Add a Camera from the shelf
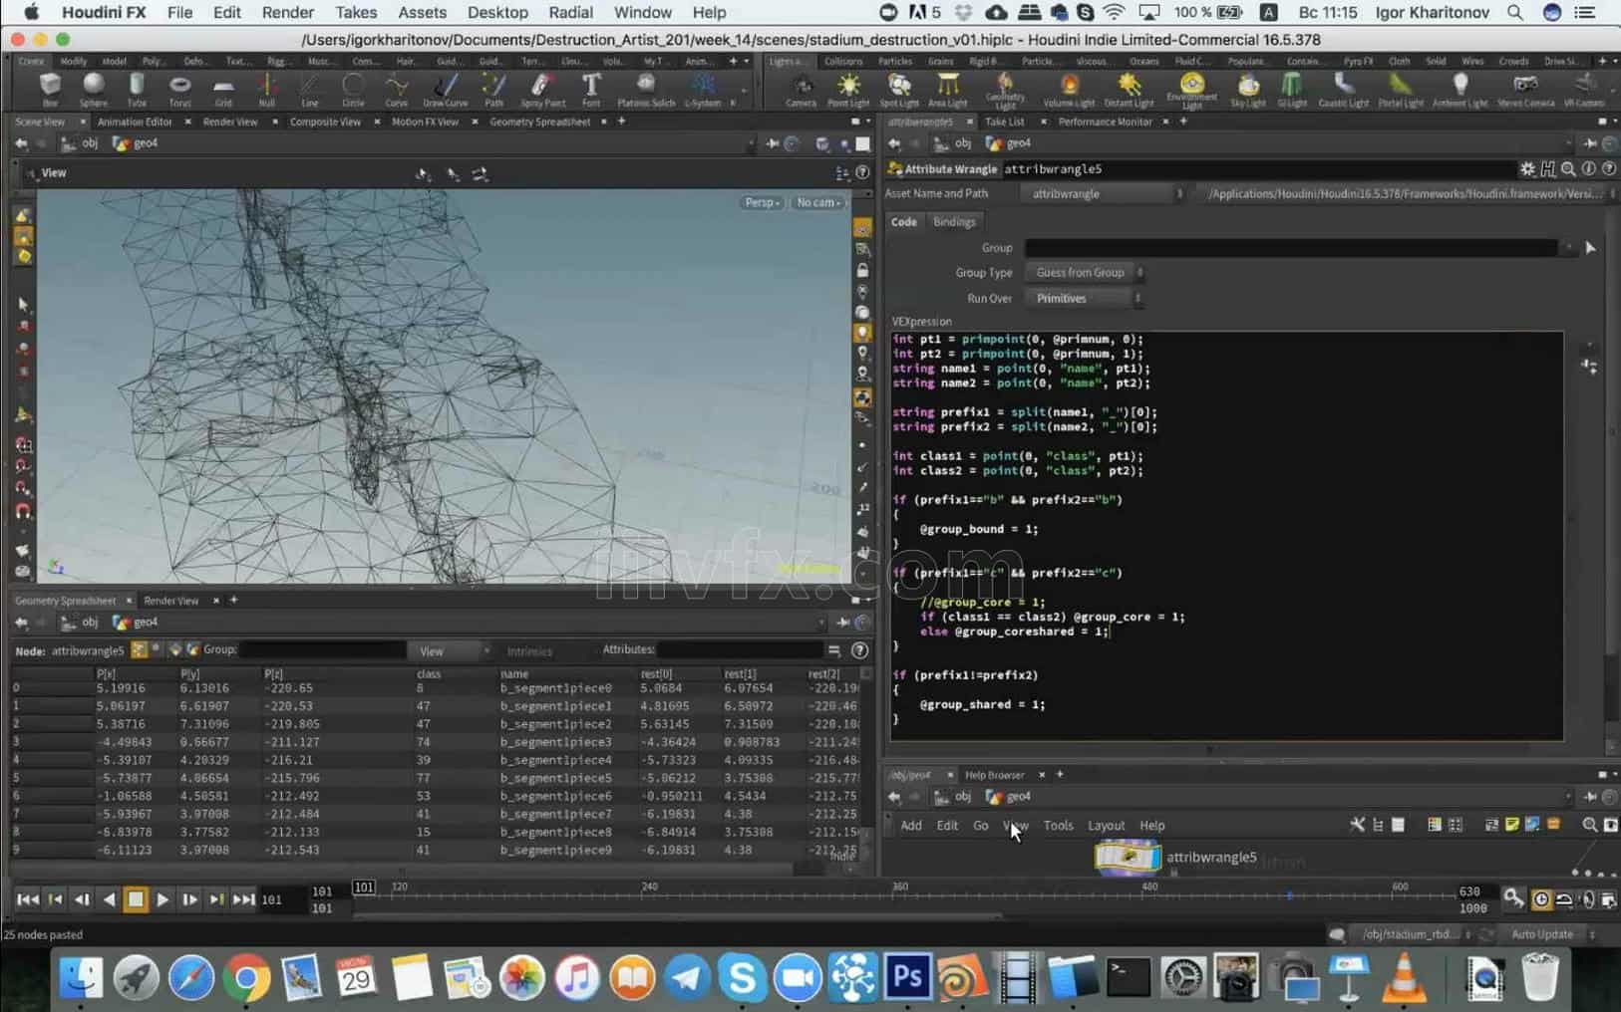The height and width of the screenshot is (1012, 1621). [x=801, y=89]
